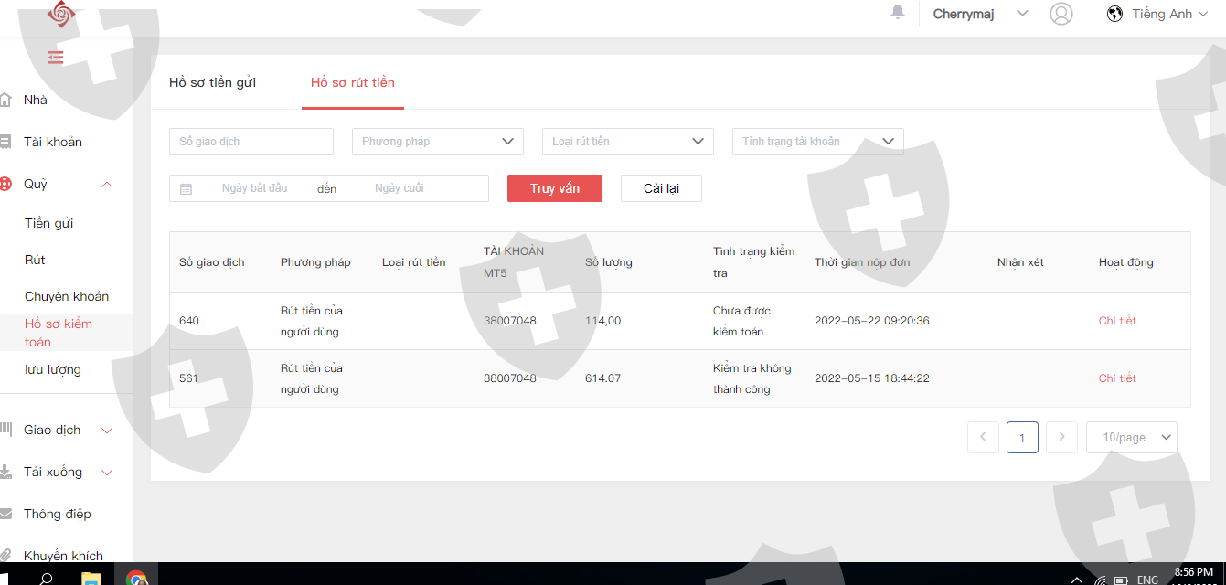Click the calendar icon in date range
This screenshot has width=1226, height=585.
click(186, 188)
